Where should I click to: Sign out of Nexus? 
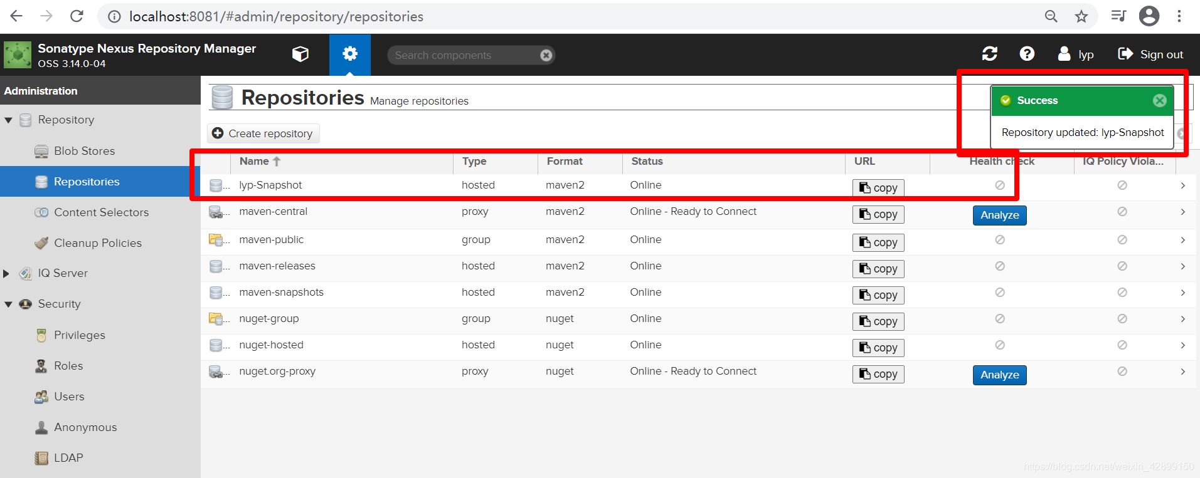click(x=1150, y=55)
